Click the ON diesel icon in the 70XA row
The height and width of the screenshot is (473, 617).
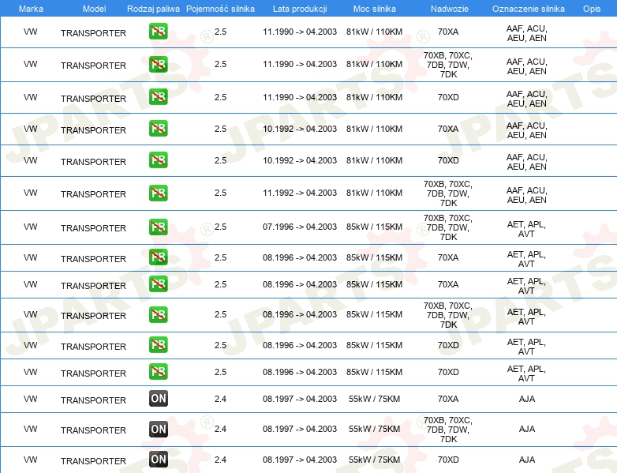coord(158,399)
